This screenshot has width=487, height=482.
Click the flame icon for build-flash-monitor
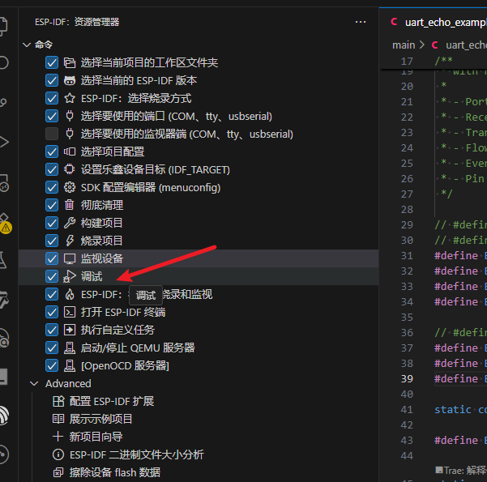(70, 294)
